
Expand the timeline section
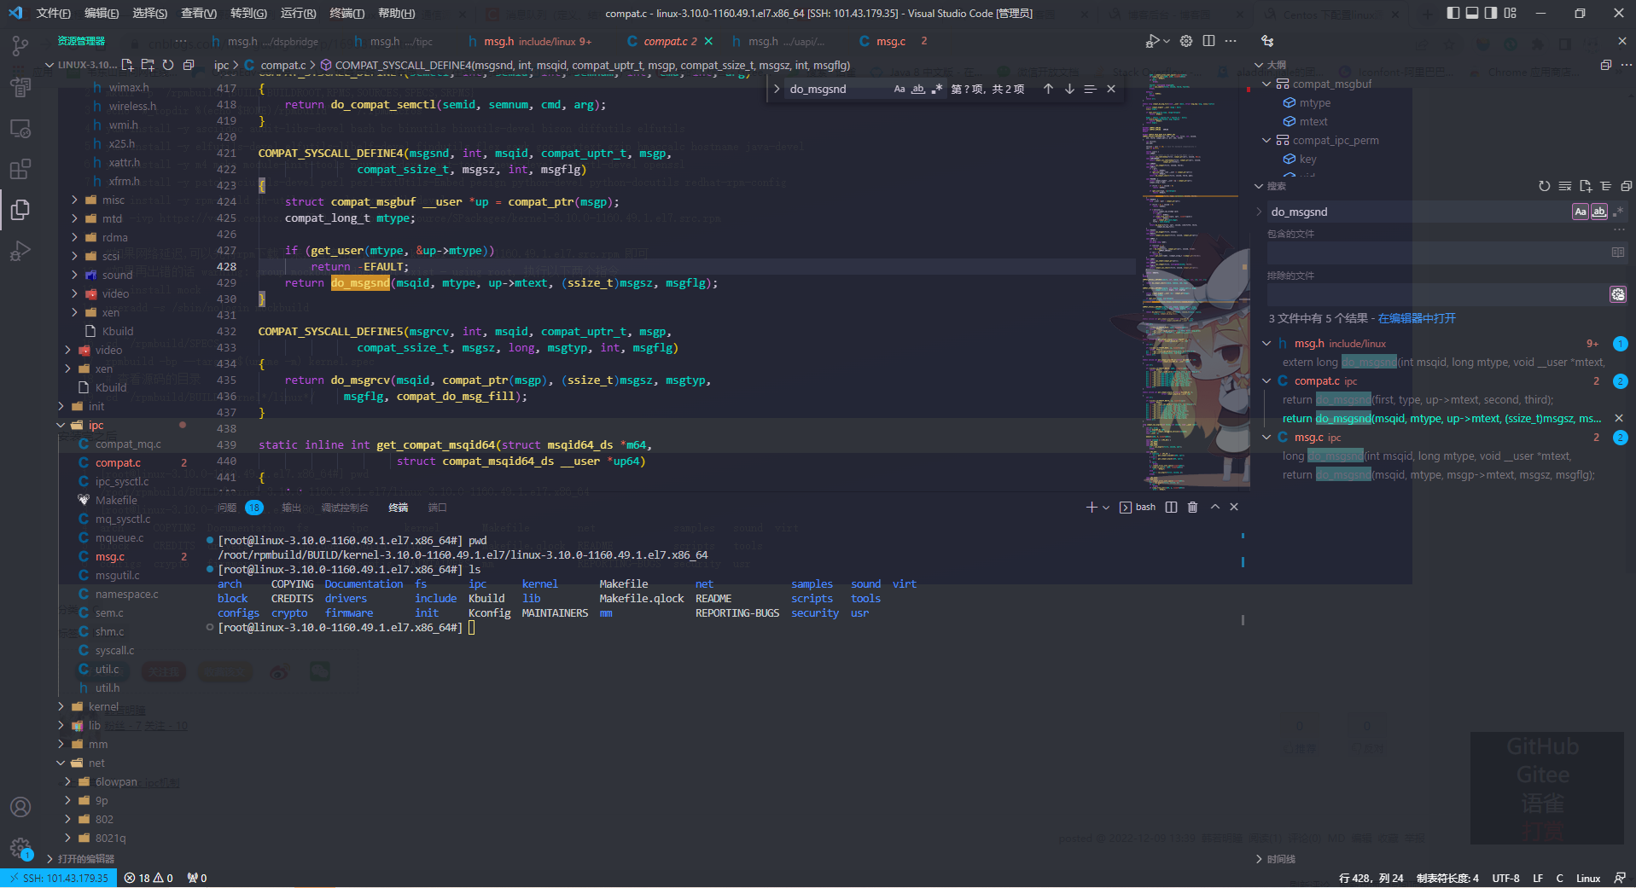click(x=1260, y=859)
